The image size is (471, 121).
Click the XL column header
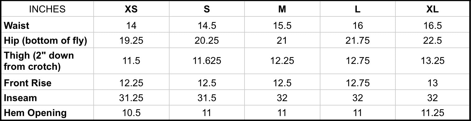[x=432, y=10]
